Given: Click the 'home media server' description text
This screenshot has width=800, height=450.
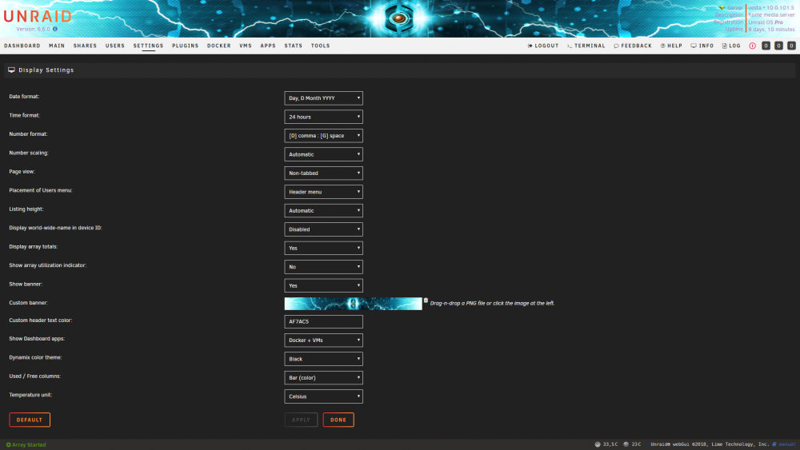Looking at the screenshot, I should point(771,14).
